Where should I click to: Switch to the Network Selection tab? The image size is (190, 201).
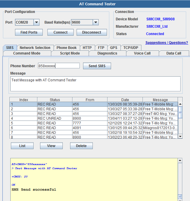[35, 48]
